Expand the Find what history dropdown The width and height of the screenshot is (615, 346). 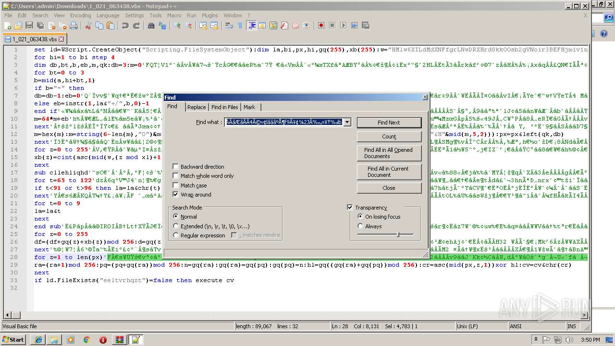click(347, 122)
